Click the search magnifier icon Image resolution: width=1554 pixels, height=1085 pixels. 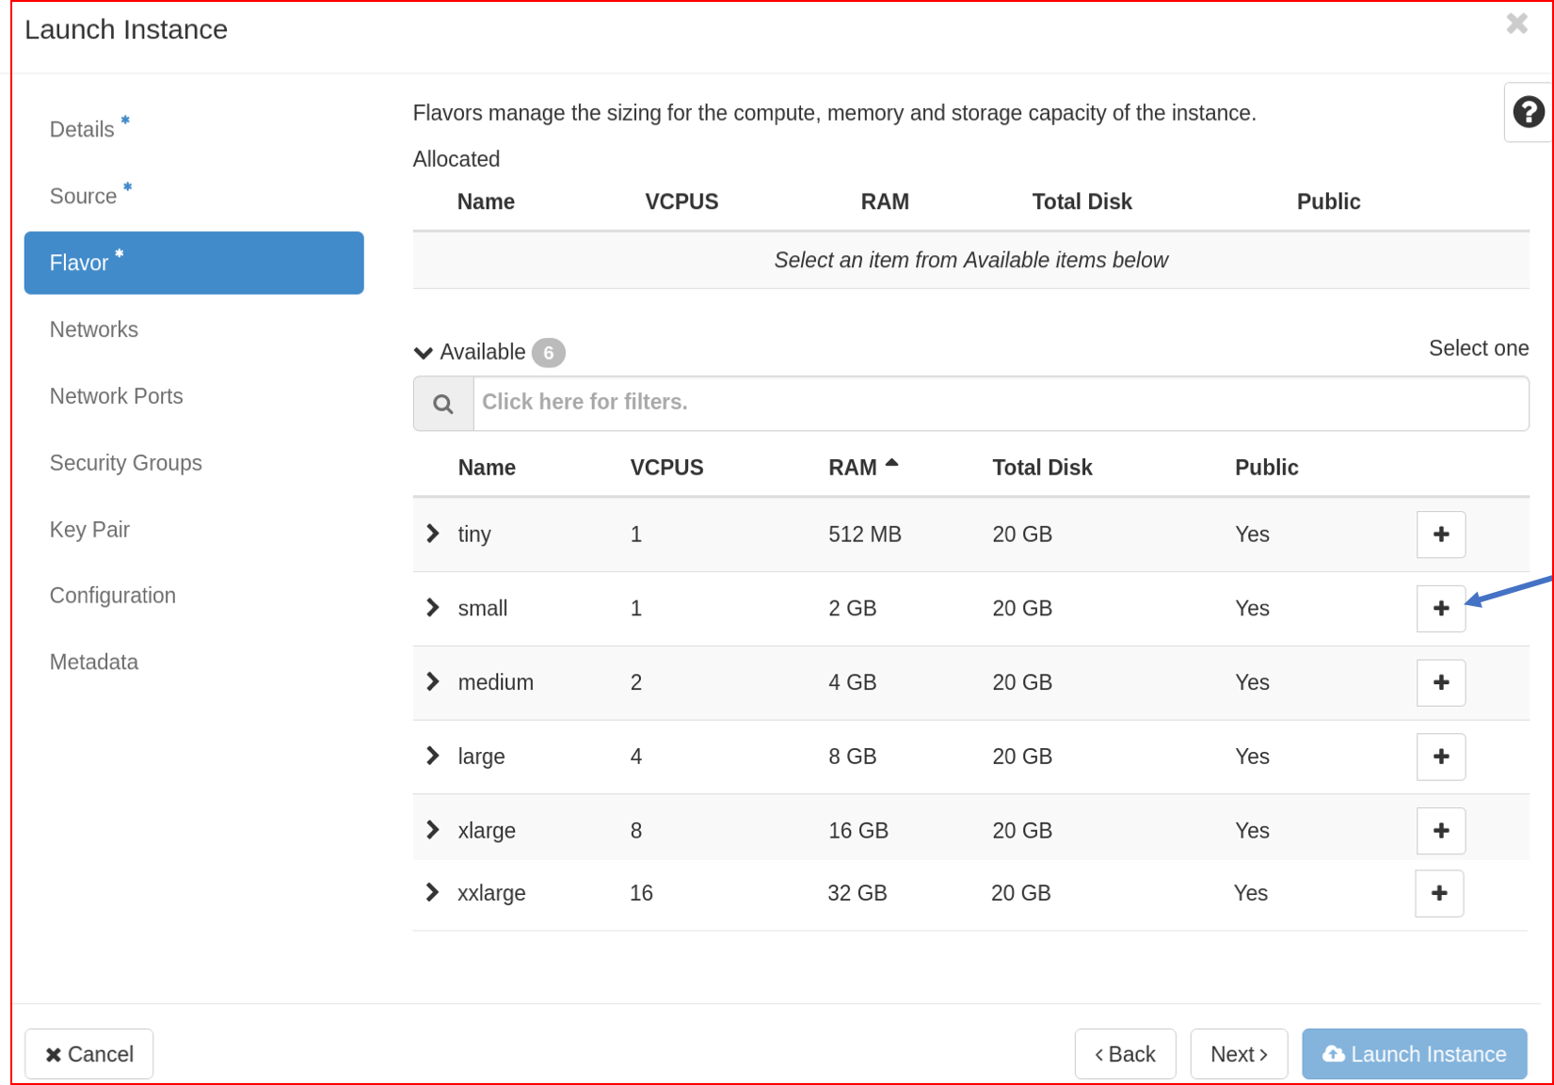point(443,404)
